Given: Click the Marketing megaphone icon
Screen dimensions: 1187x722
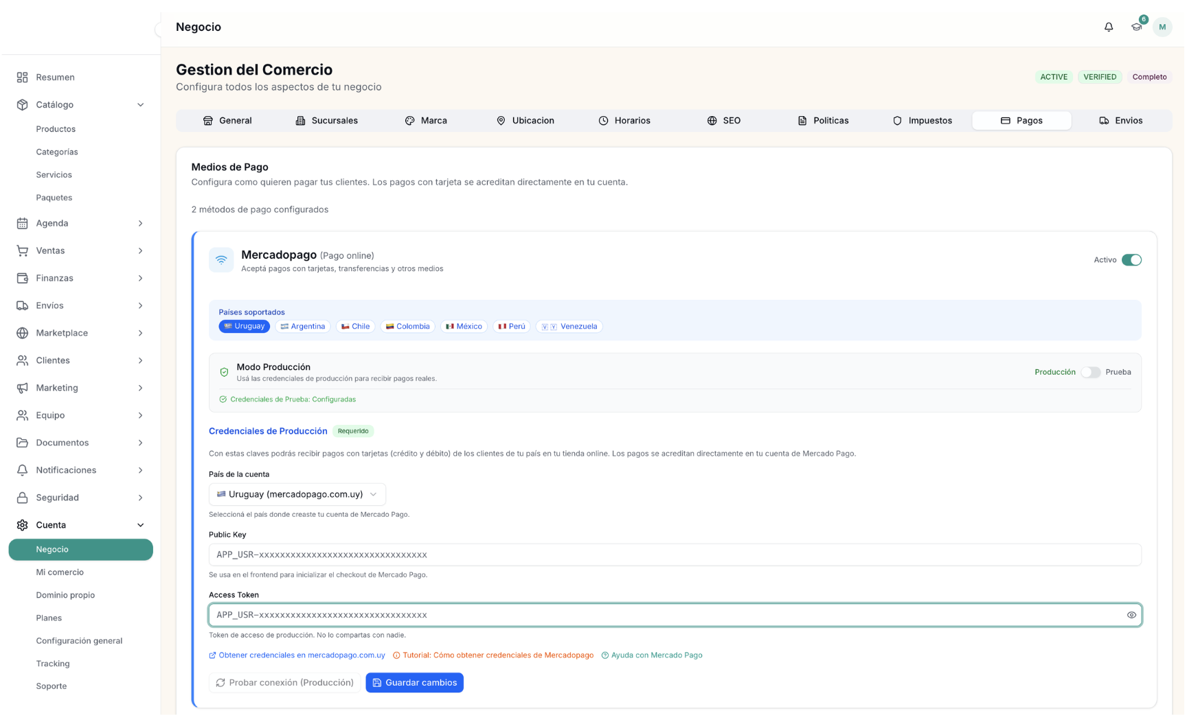Looking at the screenshot, I should [x=22, y=388].
